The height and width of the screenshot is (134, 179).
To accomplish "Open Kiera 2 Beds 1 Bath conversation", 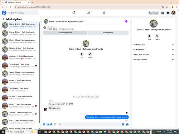I will [x=20, y=122].
